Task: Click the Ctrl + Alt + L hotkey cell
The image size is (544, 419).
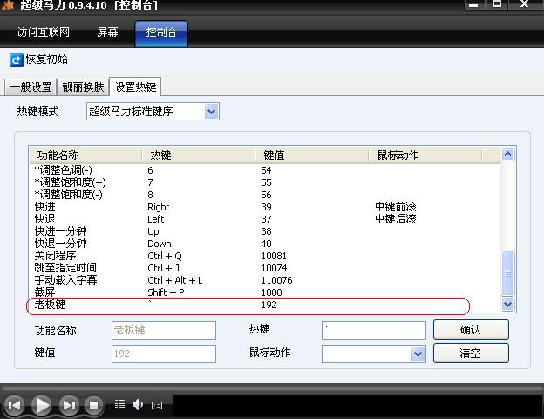Action: [175, 280]
